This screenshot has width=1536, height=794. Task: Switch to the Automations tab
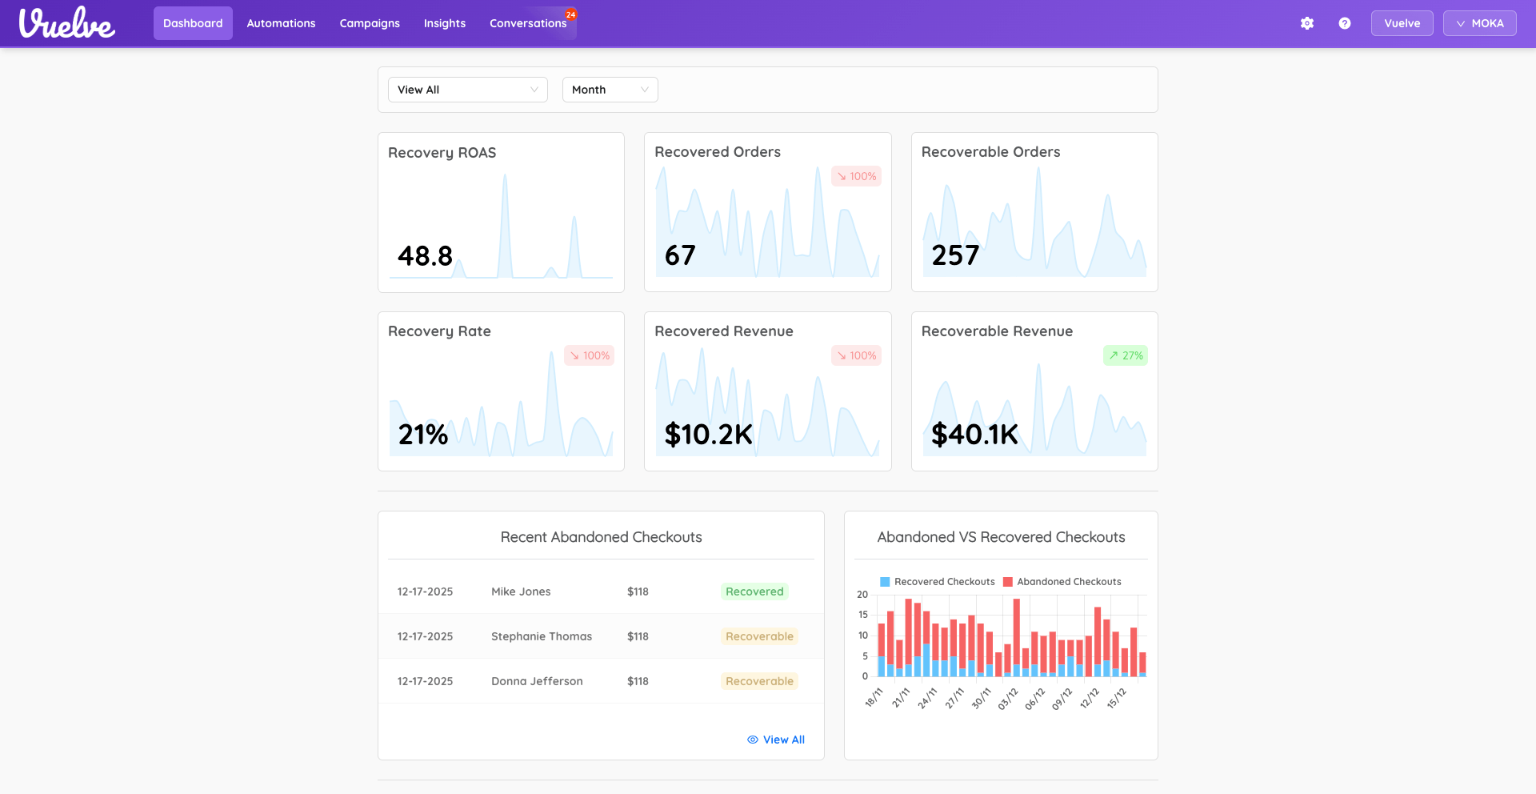pyautogui.click(x=280, y=23)
